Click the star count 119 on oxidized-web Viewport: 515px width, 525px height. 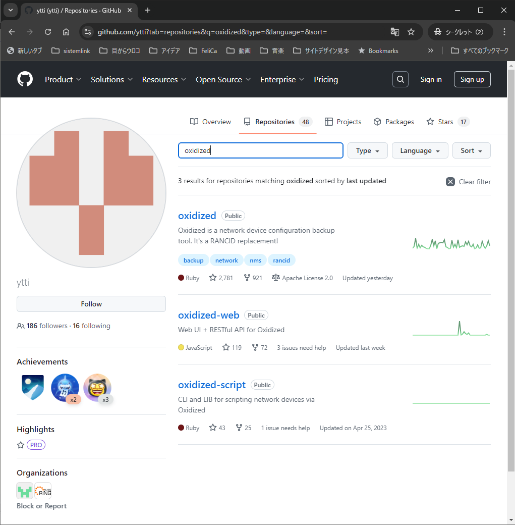[x=232, y=347]
